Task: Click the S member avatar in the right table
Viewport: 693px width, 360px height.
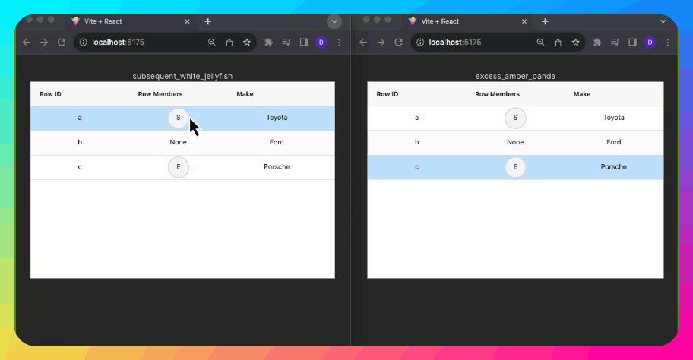Action: click(515, 118)
